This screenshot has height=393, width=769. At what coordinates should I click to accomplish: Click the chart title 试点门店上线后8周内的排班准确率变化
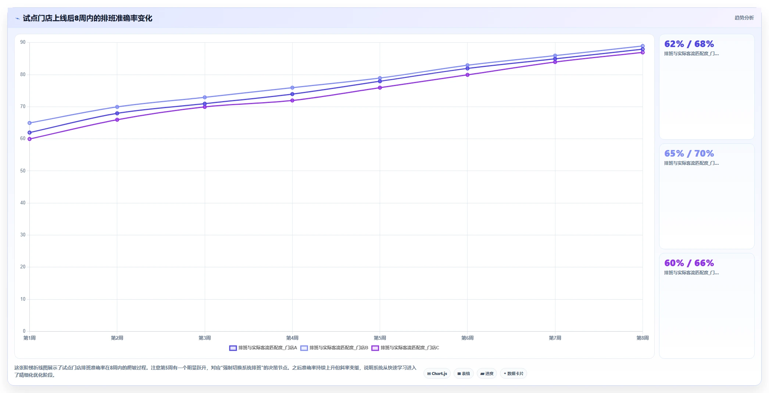(x=87, y=18)
